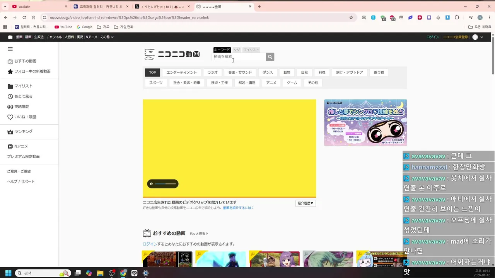Select the 技術・工作 category
Image resolution: width=495 pixels, height=278 pixels.
point(219,83)
